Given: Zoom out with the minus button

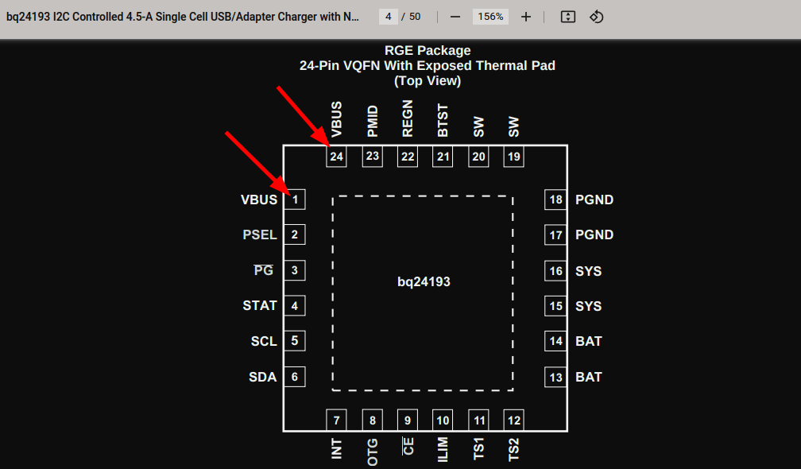Looking at the screenshot, I should (x=455, y=17).
